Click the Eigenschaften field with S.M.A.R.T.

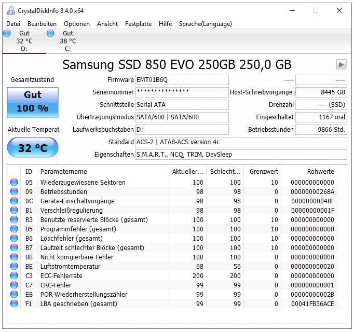coord(241,155)
